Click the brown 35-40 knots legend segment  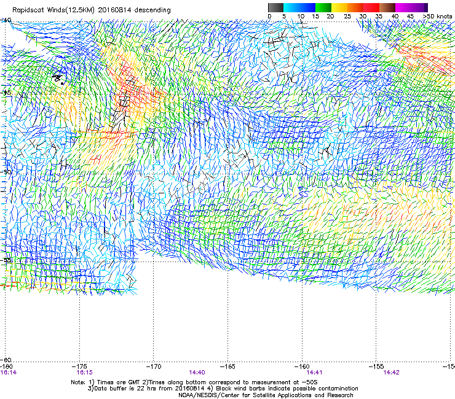coord(387,7)
